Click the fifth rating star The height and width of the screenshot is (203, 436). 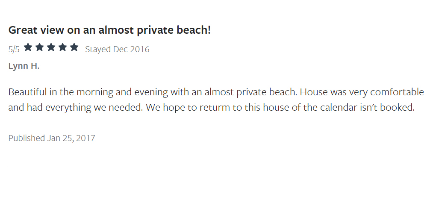pos(74,47)
